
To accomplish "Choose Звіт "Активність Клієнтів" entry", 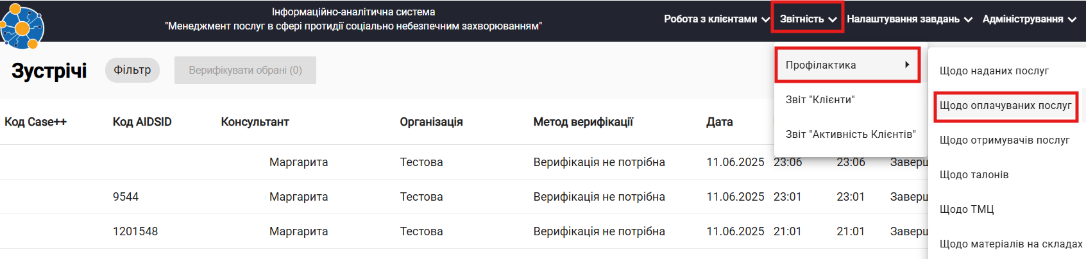I will (851, 134).
